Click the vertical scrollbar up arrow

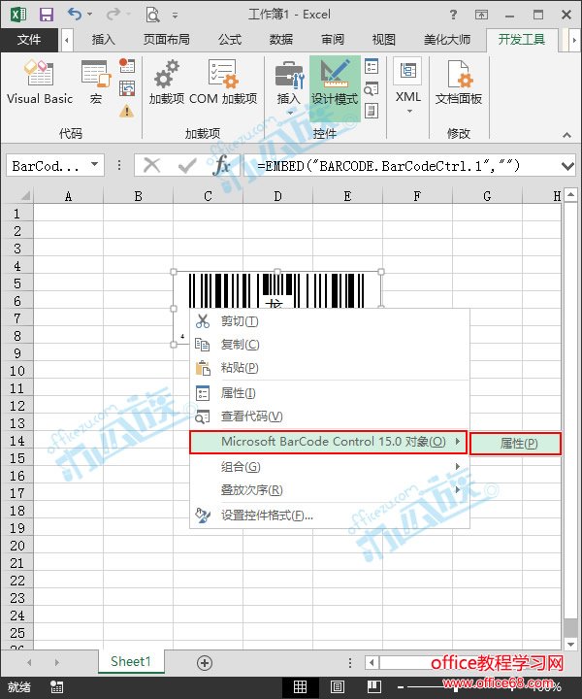(x=571, y=194)
